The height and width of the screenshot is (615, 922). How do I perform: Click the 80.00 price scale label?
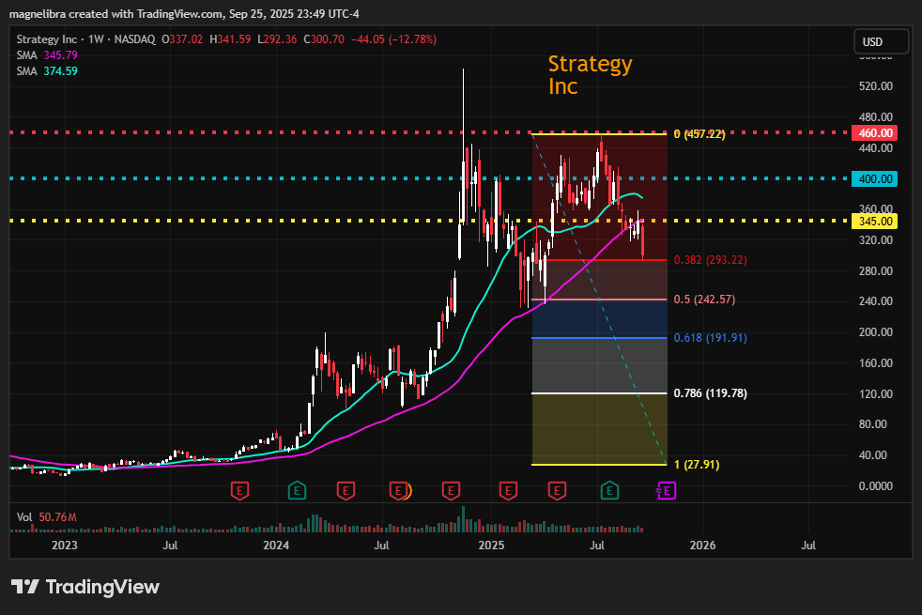872,424
